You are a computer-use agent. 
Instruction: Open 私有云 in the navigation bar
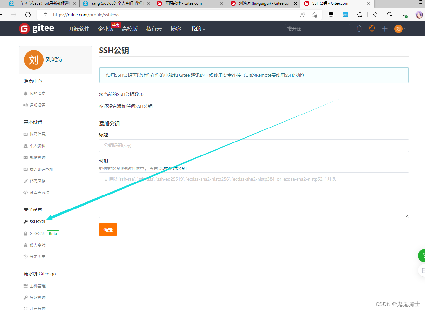click(x=154, y=29)
